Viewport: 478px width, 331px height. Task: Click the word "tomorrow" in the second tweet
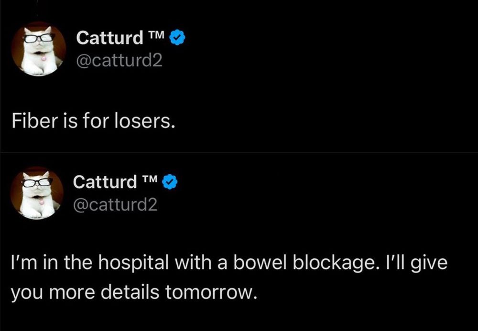tap(213, 291)
